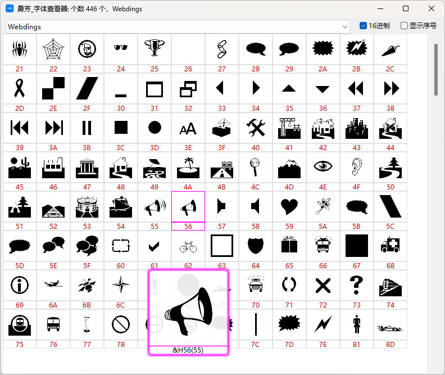
Task: Select the fire truck glyph 66
Action: pyautogui.click(x=323, y=244)
